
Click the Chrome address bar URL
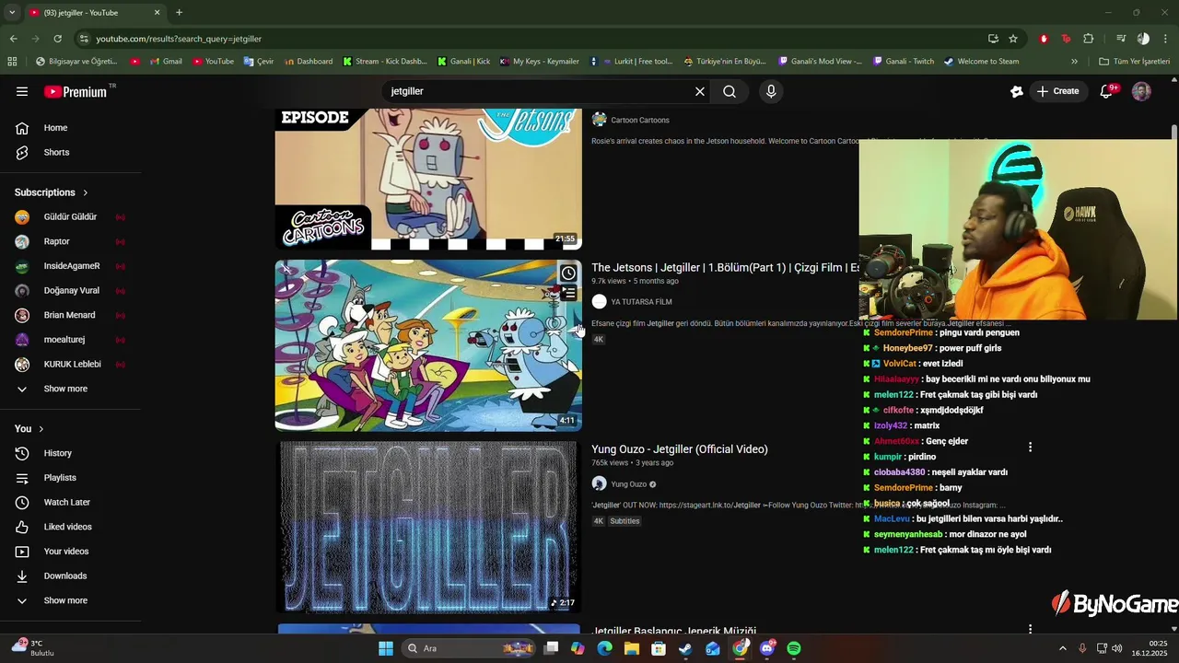(179, 39)
